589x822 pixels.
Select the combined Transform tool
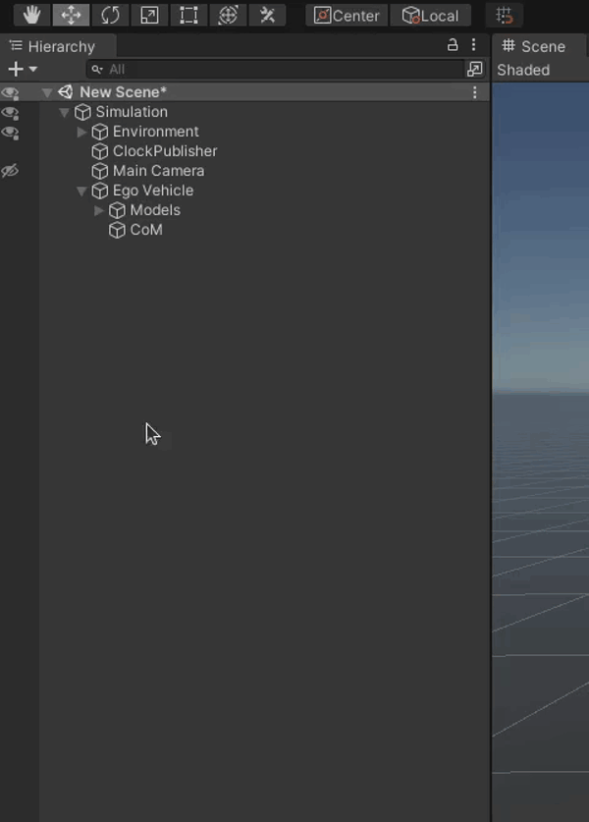click(228, 15)
